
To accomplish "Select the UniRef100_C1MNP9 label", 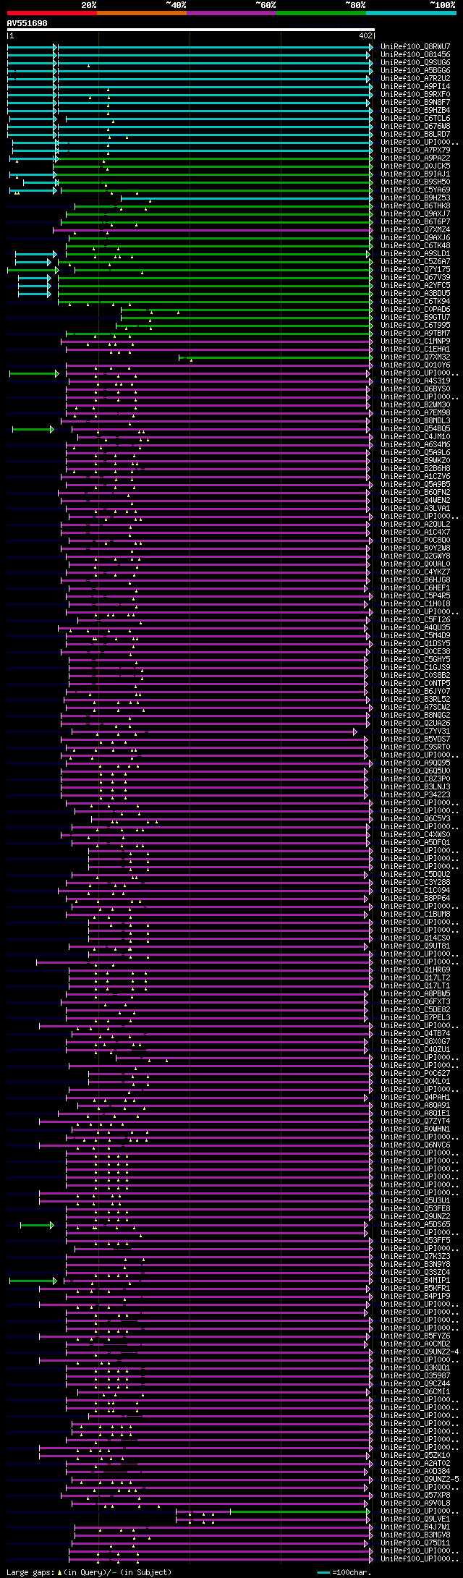I will [415, 342].
